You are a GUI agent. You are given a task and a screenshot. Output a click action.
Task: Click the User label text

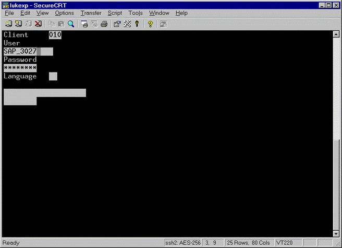tap(12, 43)
